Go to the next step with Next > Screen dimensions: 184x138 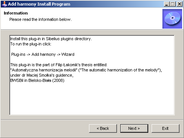[x=134, y=128]
